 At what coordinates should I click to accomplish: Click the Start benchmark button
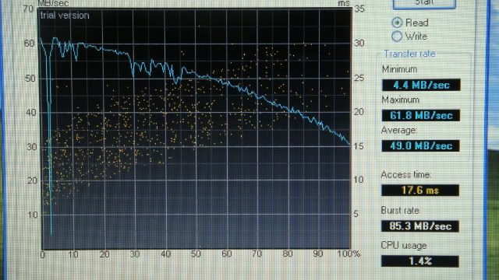[x=424, y=4]
